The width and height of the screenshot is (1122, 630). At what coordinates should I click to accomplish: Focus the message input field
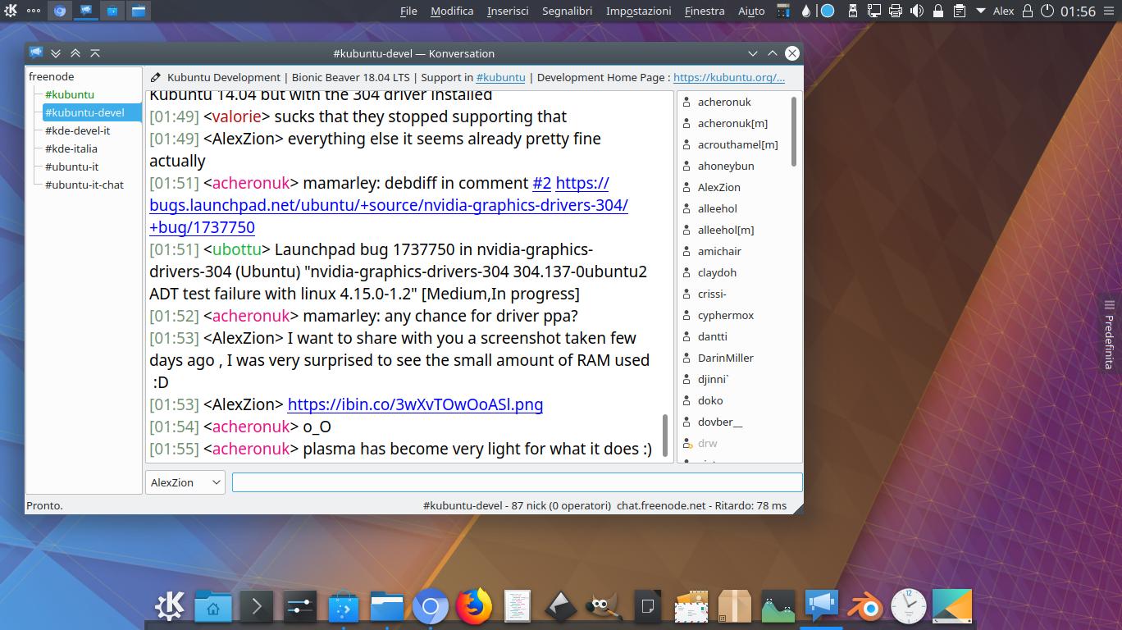(x=517, y=482)
